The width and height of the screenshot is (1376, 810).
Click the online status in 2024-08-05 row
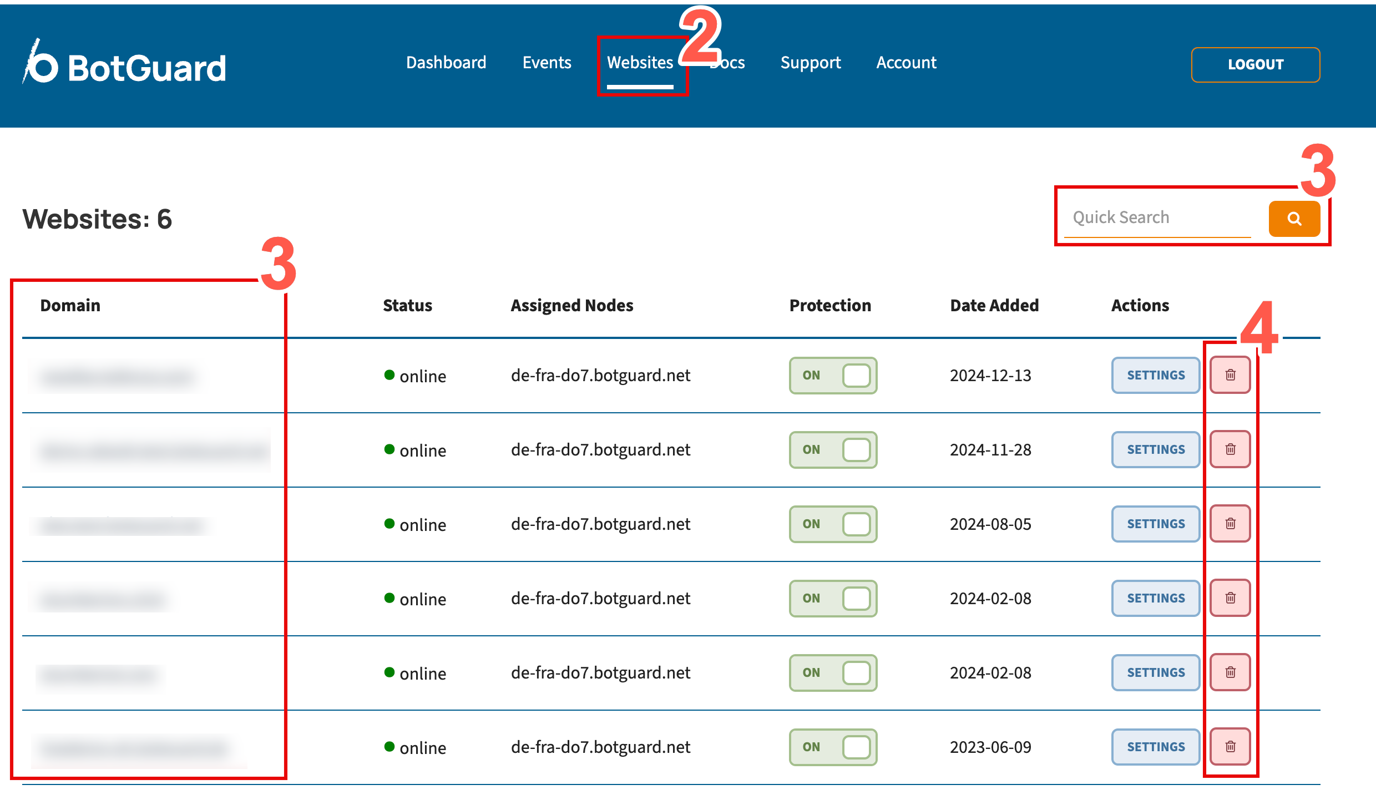tap(415, 525)
